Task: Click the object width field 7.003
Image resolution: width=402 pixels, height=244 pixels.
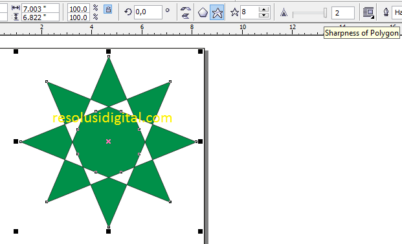Action: (40, 8)
